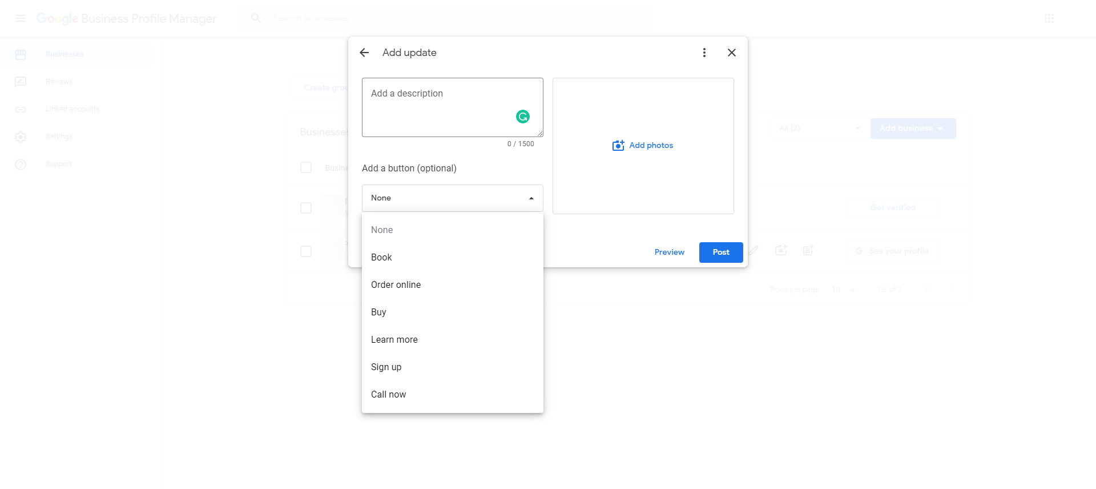The height and width of the screenshot is (489, 1096).
Task: Open Businesses in the sidebar
Action: [65, 54]
